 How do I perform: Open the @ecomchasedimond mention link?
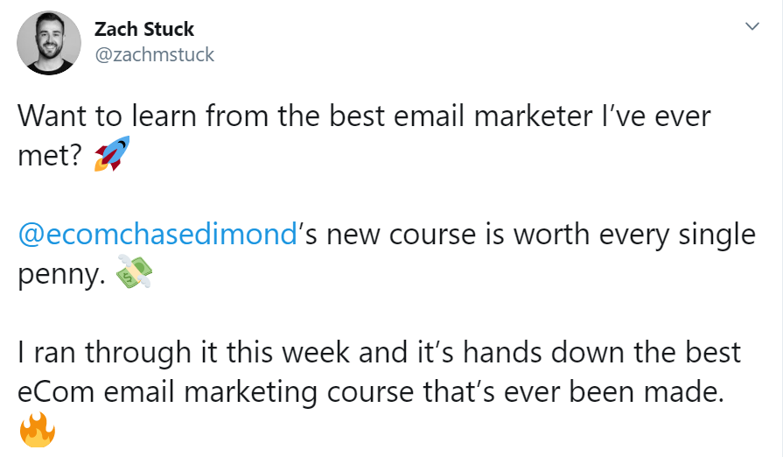(157, 234)
